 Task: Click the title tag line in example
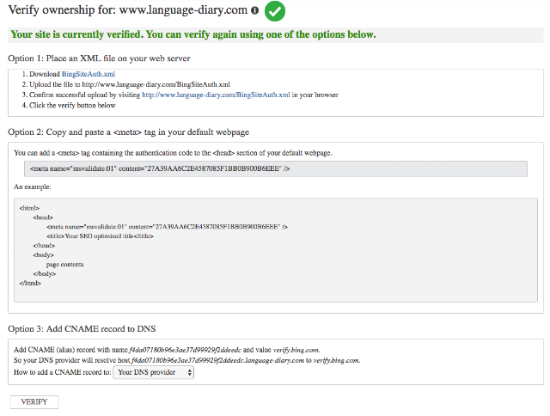[100, 236]
